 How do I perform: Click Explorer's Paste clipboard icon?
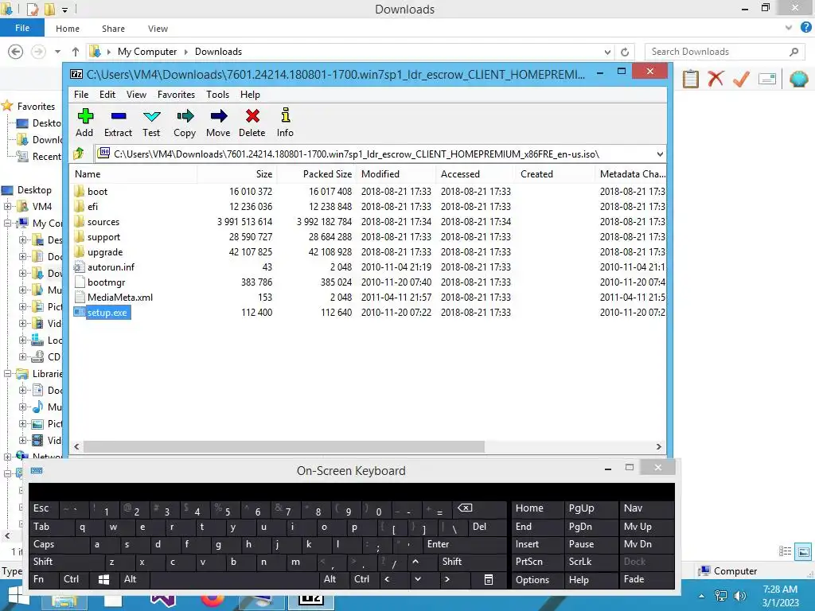click(690, 79)
